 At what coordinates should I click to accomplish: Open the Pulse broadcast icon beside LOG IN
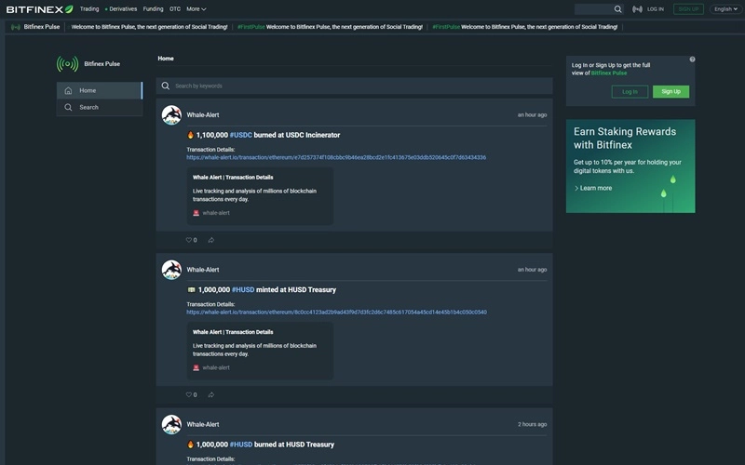637,9
